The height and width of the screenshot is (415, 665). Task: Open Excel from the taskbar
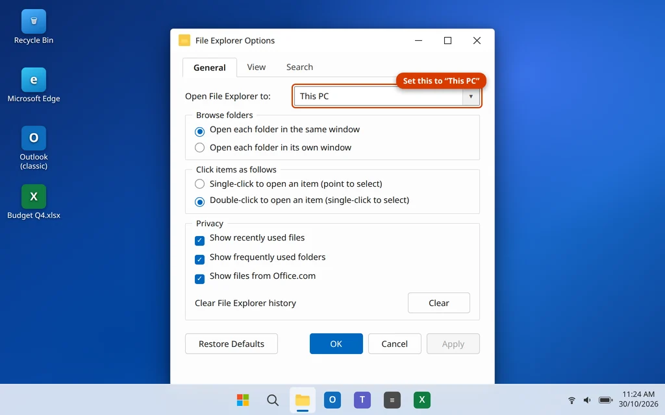422,399
